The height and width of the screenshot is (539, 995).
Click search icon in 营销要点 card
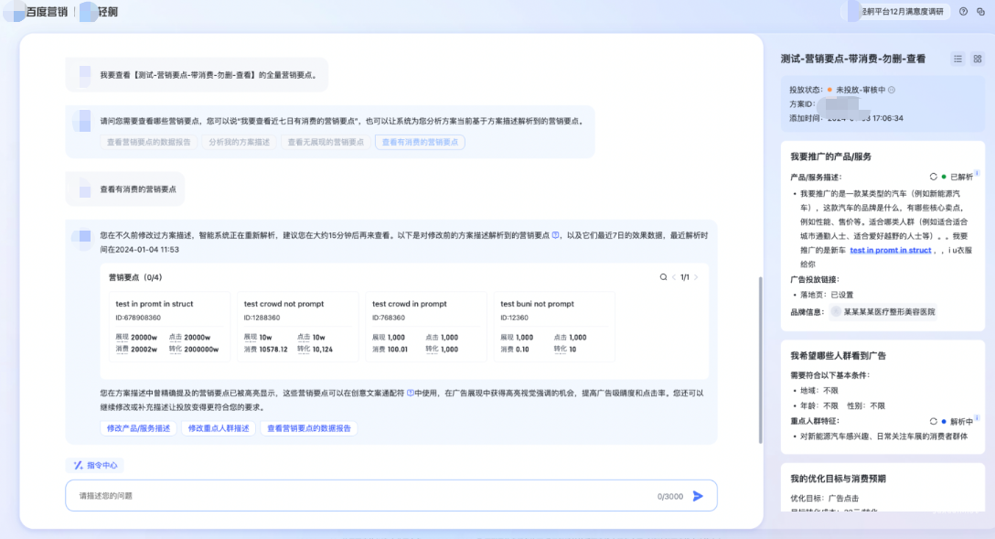tap(663, 277)
